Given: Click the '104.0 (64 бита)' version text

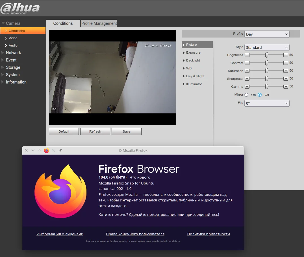Looking at the screenshot, I should [112, 177].
